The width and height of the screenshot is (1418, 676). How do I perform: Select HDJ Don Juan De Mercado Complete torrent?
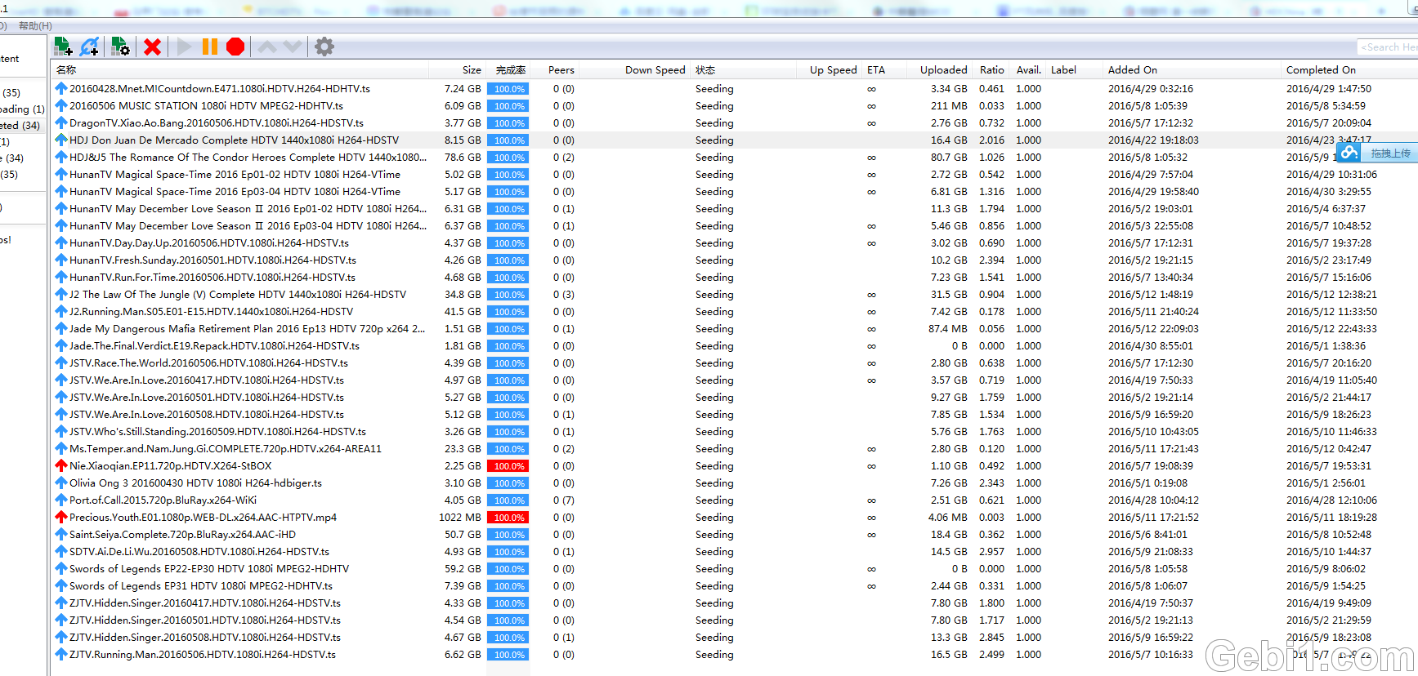tap(234, 140)
